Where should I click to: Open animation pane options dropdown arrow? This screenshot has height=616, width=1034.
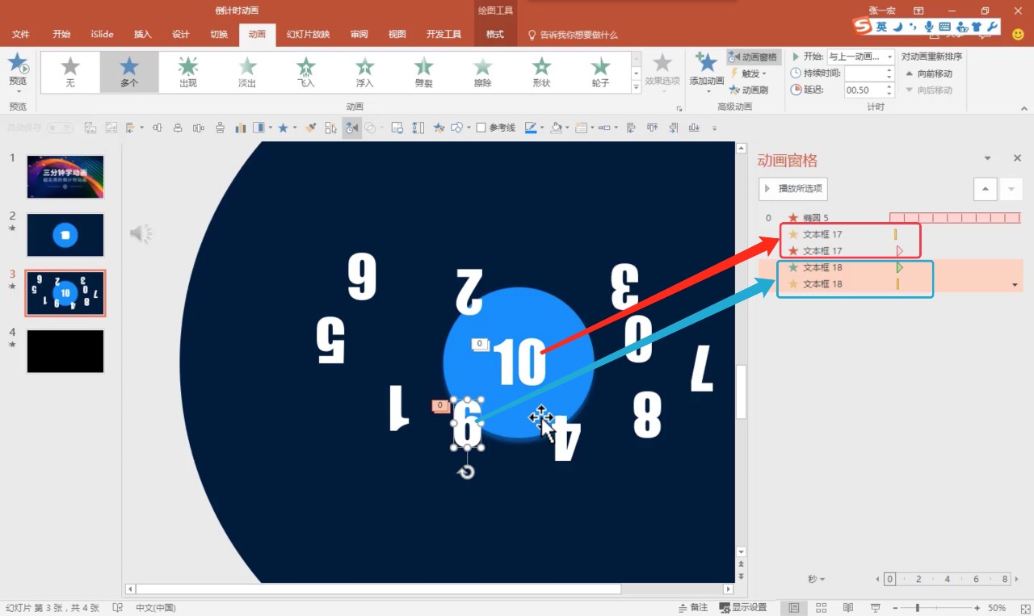coord(987,159)
